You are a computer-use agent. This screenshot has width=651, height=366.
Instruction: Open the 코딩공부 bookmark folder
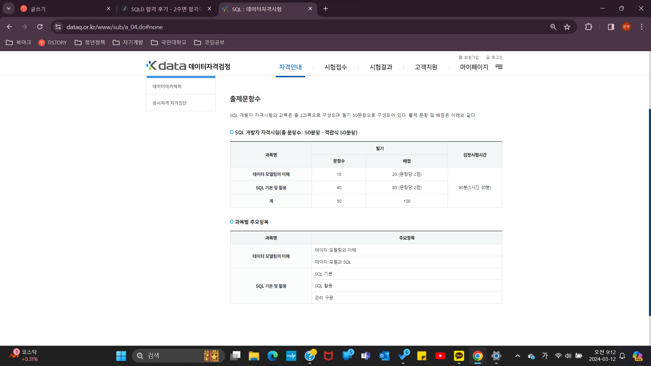pyautogui.click(x=209, y=42)
